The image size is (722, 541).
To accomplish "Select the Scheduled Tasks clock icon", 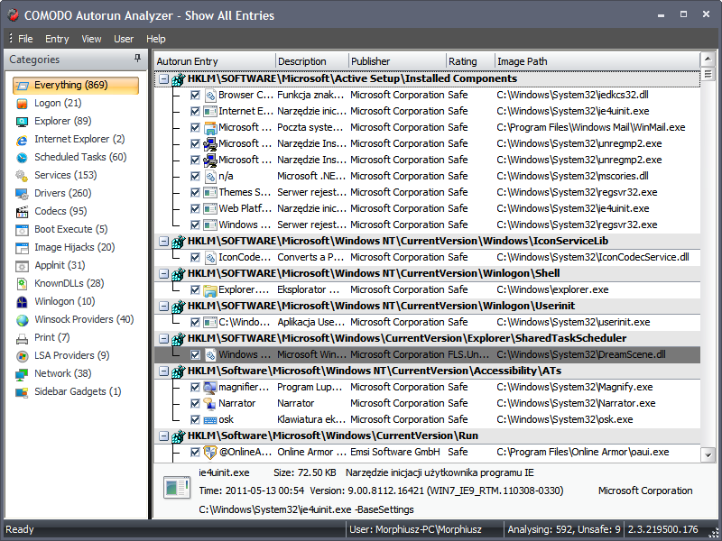I will click(22, 158).
